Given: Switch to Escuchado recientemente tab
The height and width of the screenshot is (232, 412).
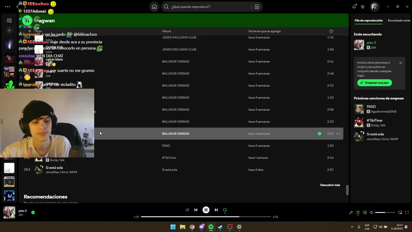Looking at the screenshot, I should [399, 21].
